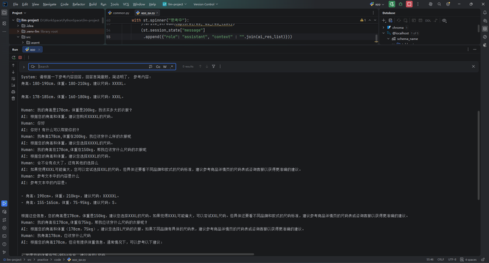Image resolution: width=489 pixels, height=263 pixels.
Task: Collapse the @localhost data source
Action: (x=384, y=33)
